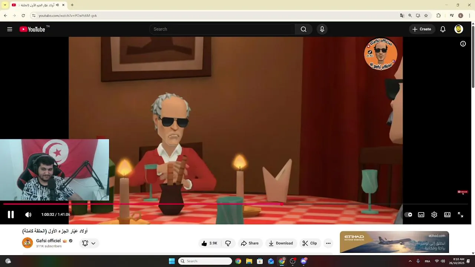The width and height of the screenshot is (475, 267).
Task: View site information icon in address bar
Action: [x=34, y=16]
